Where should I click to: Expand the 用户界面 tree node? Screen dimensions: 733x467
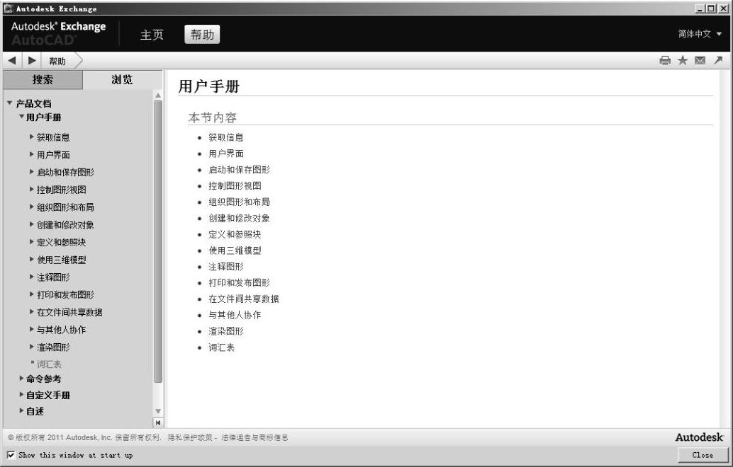pos(31,154)
